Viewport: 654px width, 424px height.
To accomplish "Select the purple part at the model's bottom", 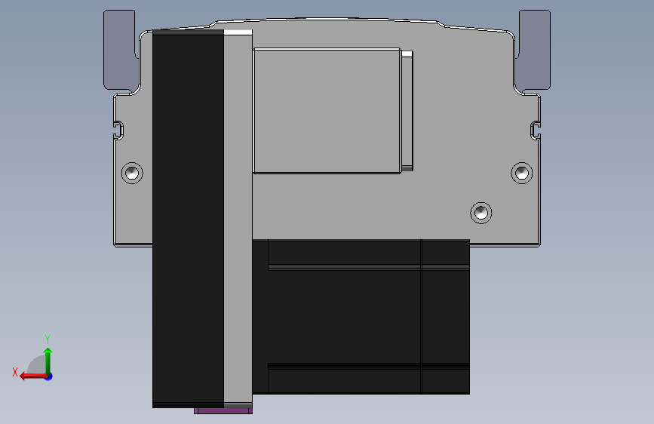I will click(223, 411).
